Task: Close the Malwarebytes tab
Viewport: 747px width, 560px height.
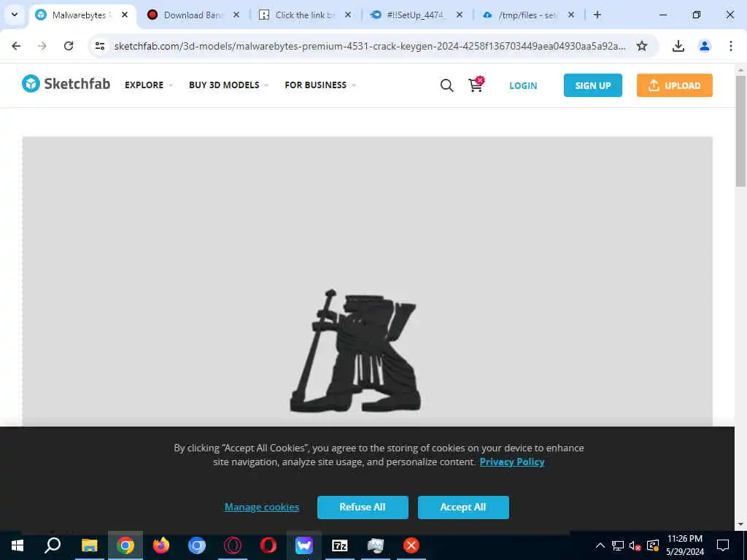Action: coord(125,15)
